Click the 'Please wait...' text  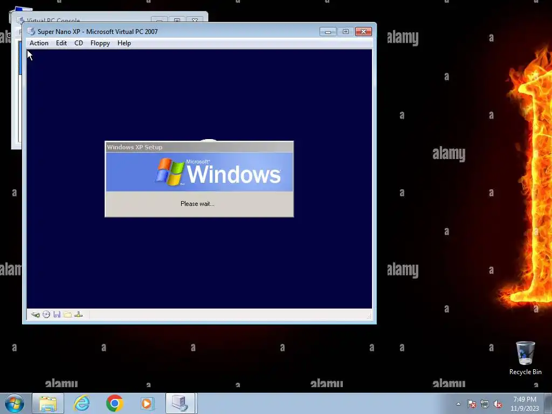pyautogui.click(x=197, y=203)
